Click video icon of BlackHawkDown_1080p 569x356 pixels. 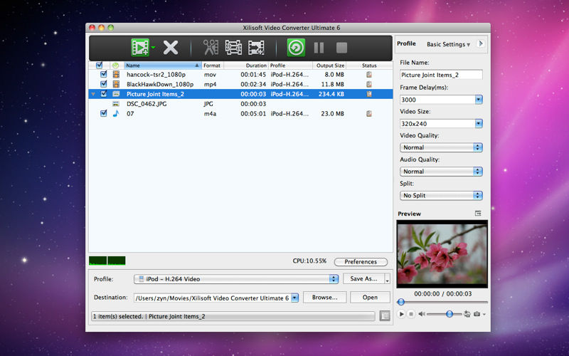116,84
